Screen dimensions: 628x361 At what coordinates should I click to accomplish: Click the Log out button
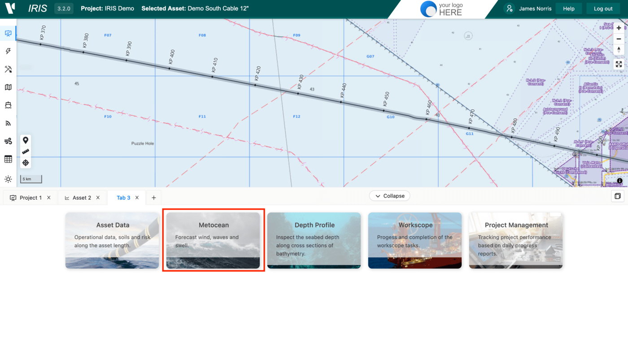[x=603, y=9]
